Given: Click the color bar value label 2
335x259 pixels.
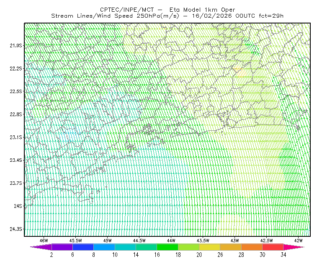Looking at the screenshot, I should pos(52,255).
